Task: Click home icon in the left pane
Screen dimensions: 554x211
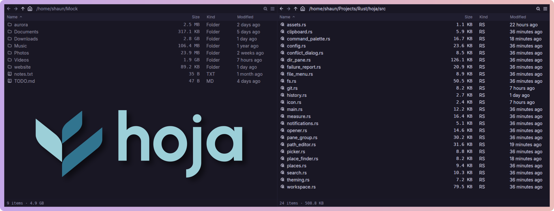Action: coord(30,9)
